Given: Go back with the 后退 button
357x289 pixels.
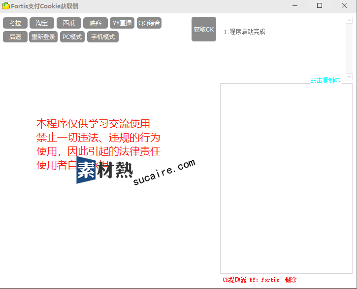Looking at the screenshot, I should 15,36.
